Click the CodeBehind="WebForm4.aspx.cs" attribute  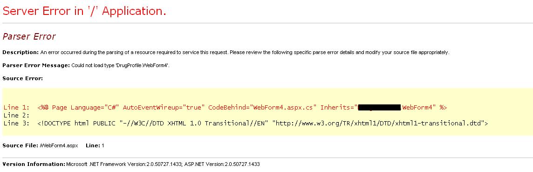(262, 107)
